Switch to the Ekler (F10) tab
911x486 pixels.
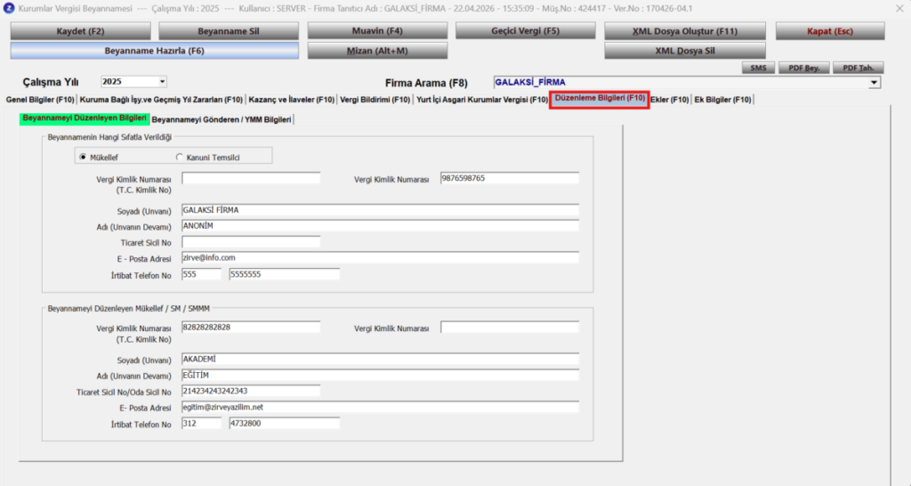pyautogui.click(x=669, y=100)
